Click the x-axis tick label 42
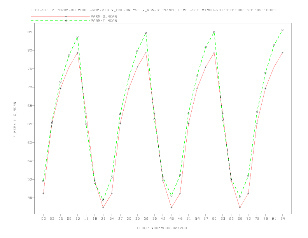Image resolution: width=308 pixels, height=238 pixels. click(x=163, y=219)
